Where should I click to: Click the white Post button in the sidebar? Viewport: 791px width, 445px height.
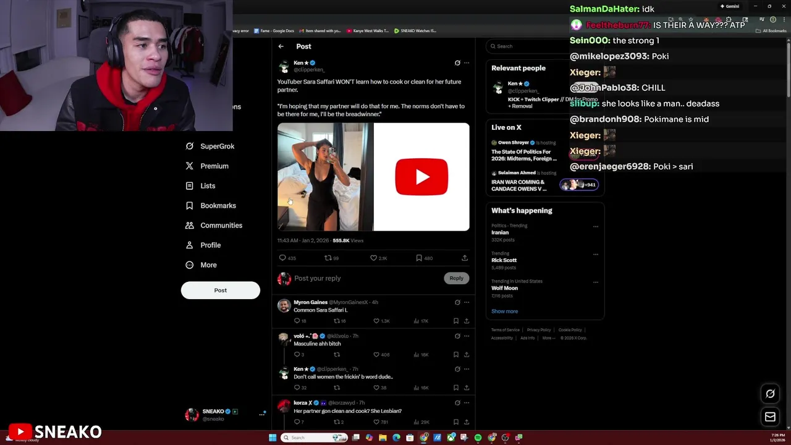[x=221, y=290]
